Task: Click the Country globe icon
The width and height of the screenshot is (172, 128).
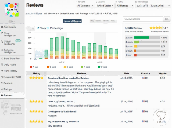Action: pyautogui.click(x=96, y=2)
